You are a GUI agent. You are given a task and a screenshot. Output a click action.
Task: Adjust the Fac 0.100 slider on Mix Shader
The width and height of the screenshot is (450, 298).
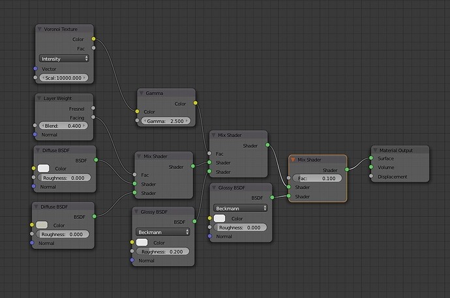(x=318, y=178)
